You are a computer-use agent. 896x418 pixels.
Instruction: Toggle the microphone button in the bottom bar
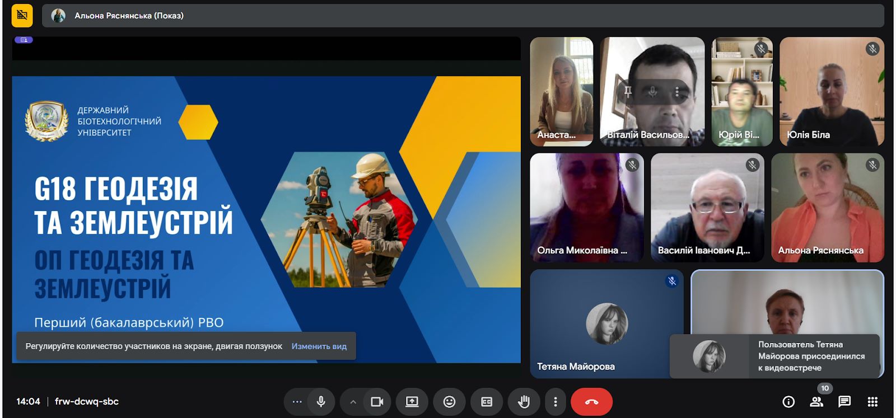coord(321,402)
